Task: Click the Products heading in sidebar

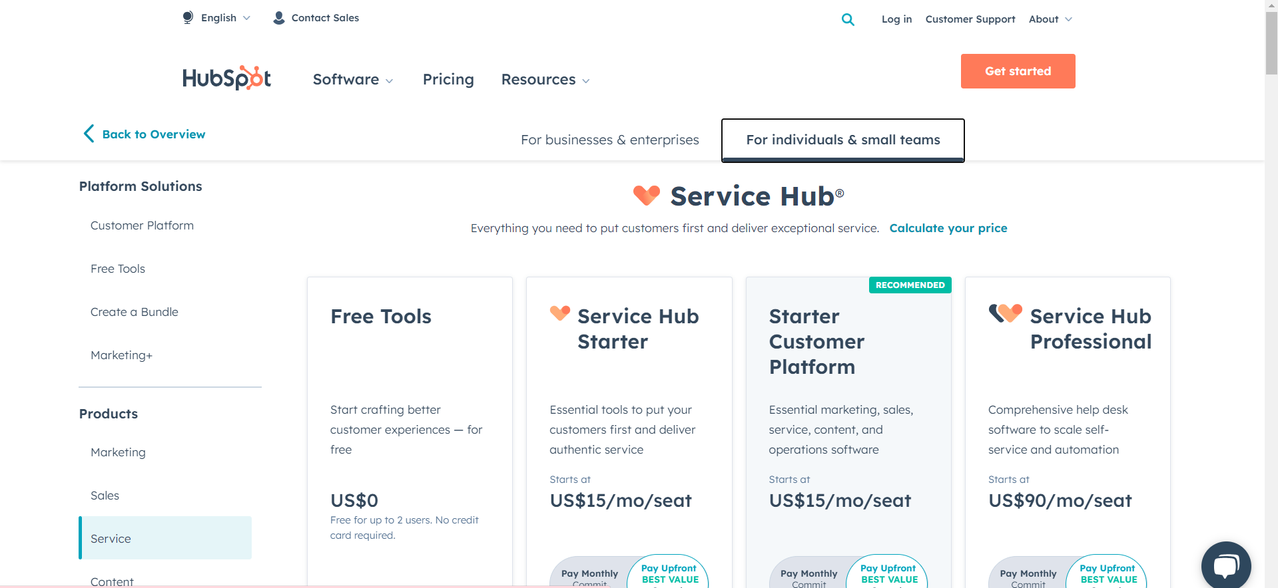Action: 109,414
